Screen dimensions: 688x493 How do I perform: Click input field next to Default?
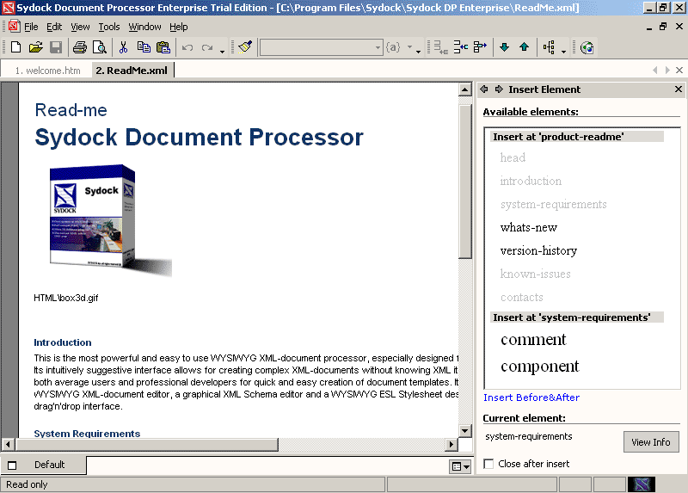[267, 465]
